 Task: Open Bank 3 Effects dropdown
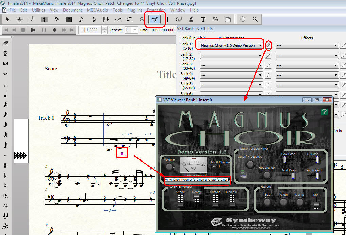(x=307, y=65)
